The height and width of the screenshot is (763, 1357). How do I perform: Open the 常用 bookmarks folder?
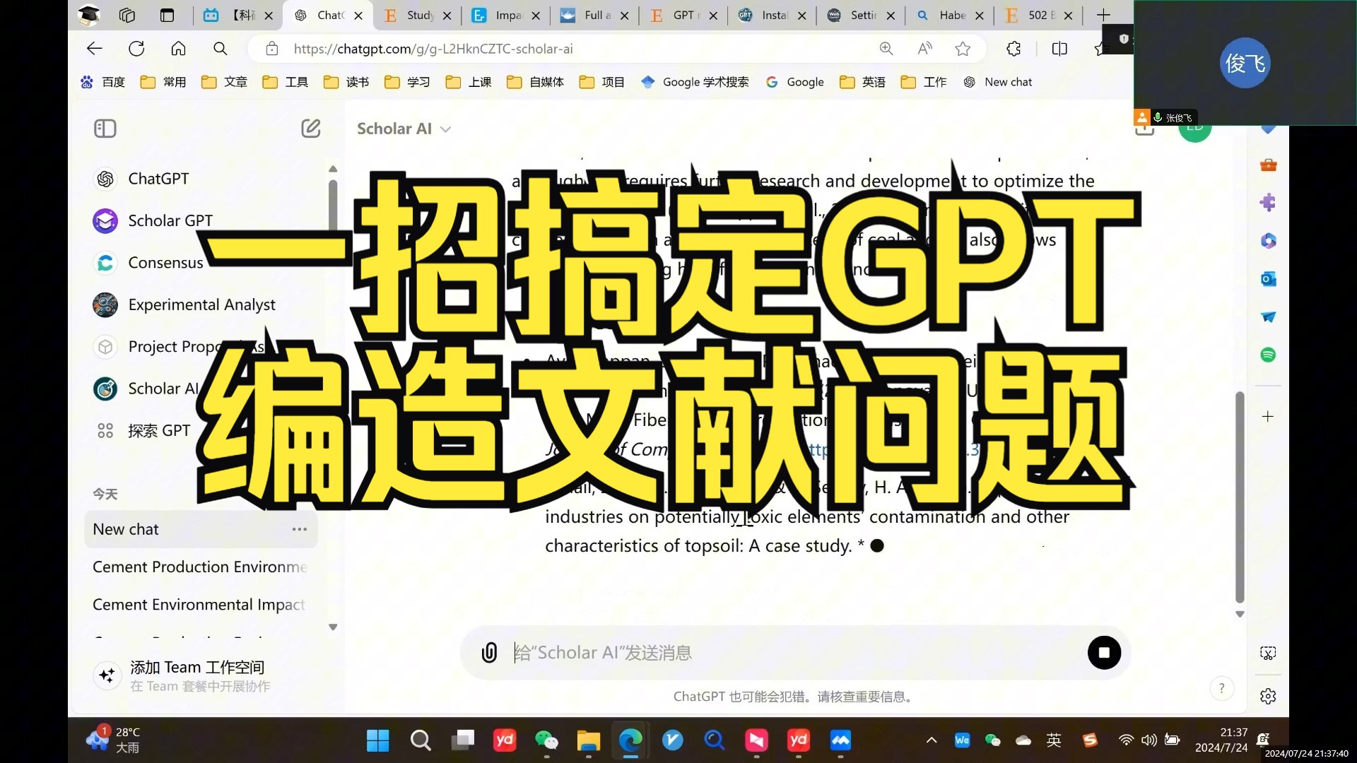click(164, 82)
